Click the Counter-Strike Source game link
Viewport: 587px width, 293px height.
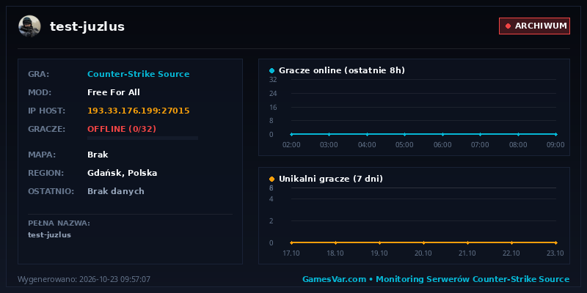(139, 74)
